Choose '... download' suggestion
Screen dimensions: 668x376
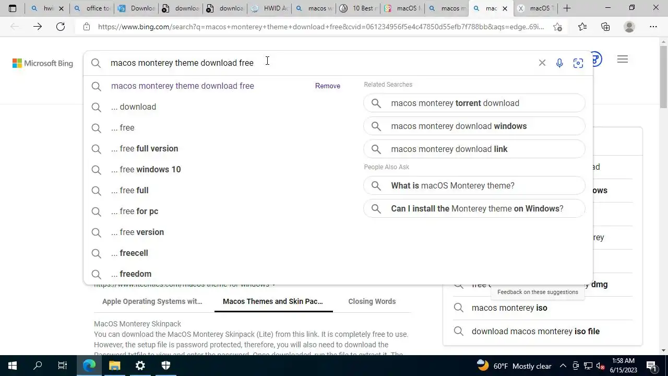coord(134,107)
